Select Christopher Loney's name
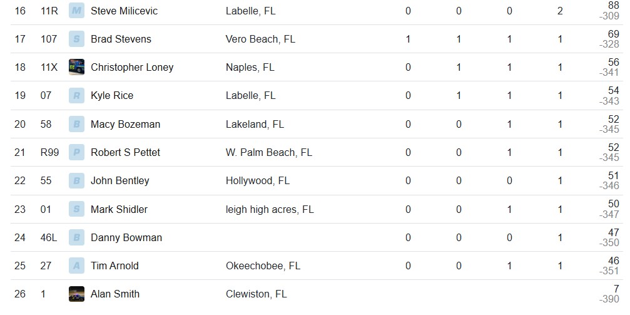 pos(132,68)
